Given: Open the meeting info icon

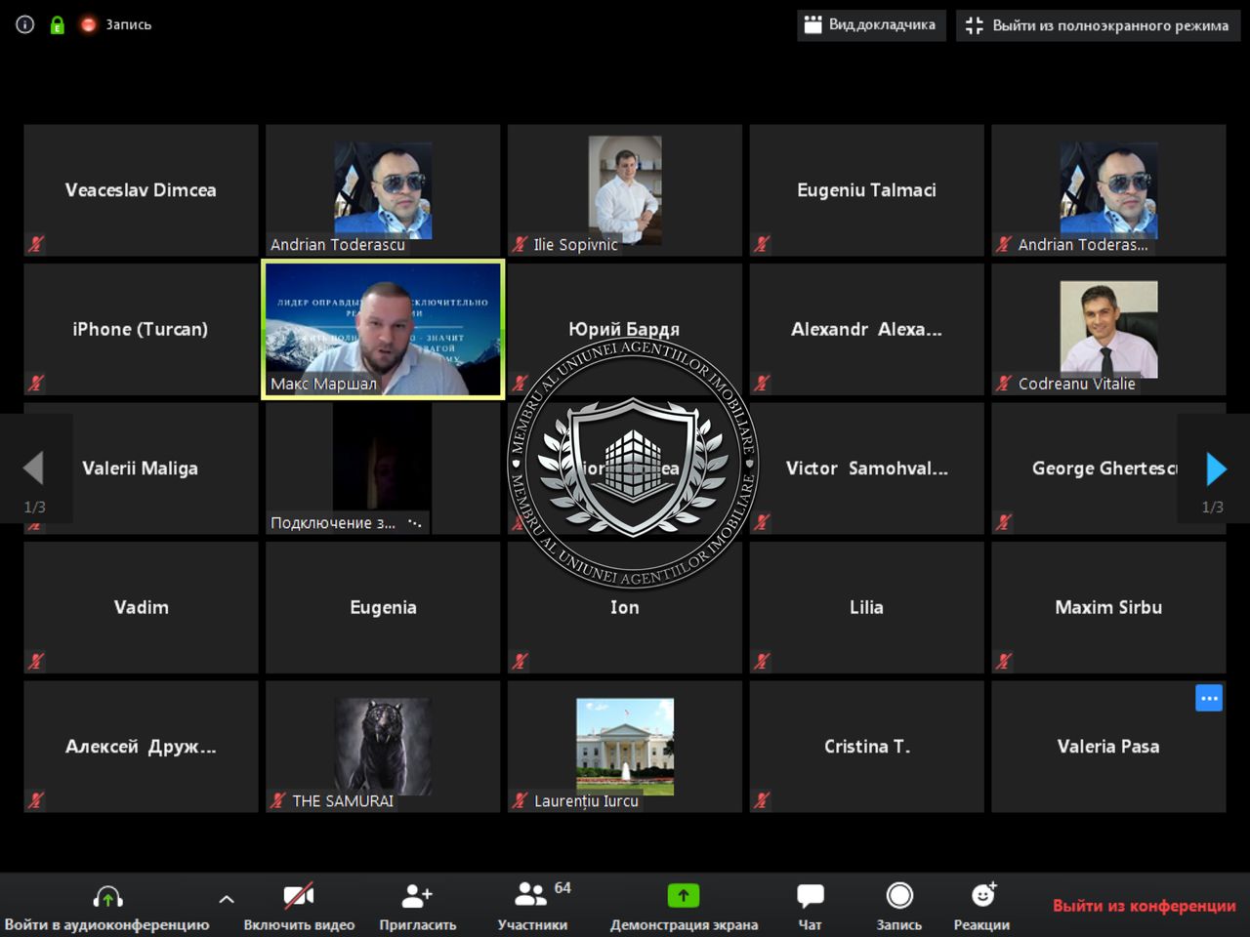Looking at the screenshot, I should pyautogui.click(x=25, y=24).
